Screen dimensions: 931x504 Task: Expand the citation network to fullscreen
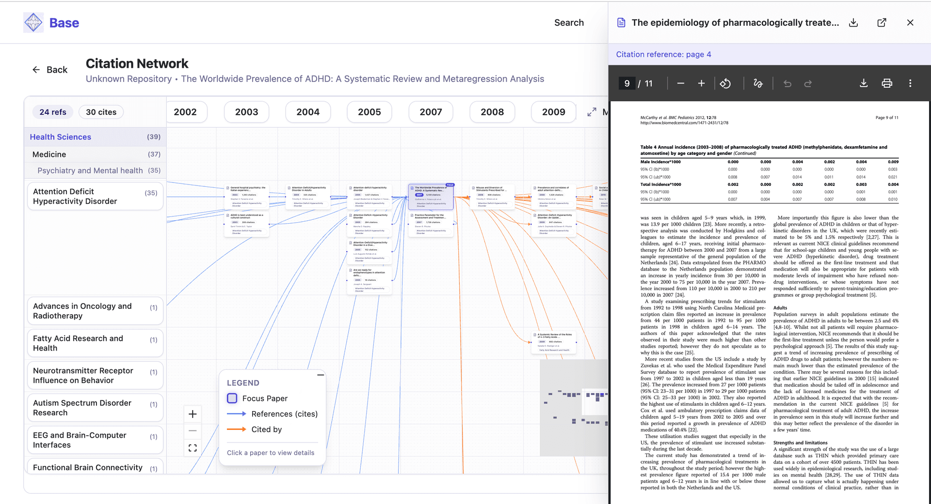tap(592, 112)
